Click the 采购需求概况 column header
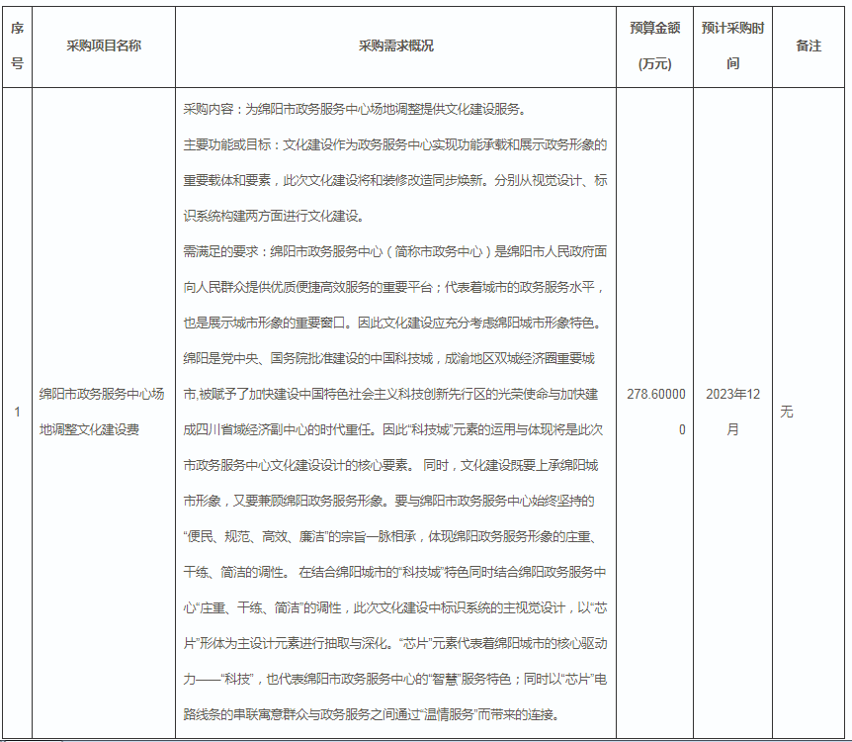852x742 pixels. pos(395,46)
